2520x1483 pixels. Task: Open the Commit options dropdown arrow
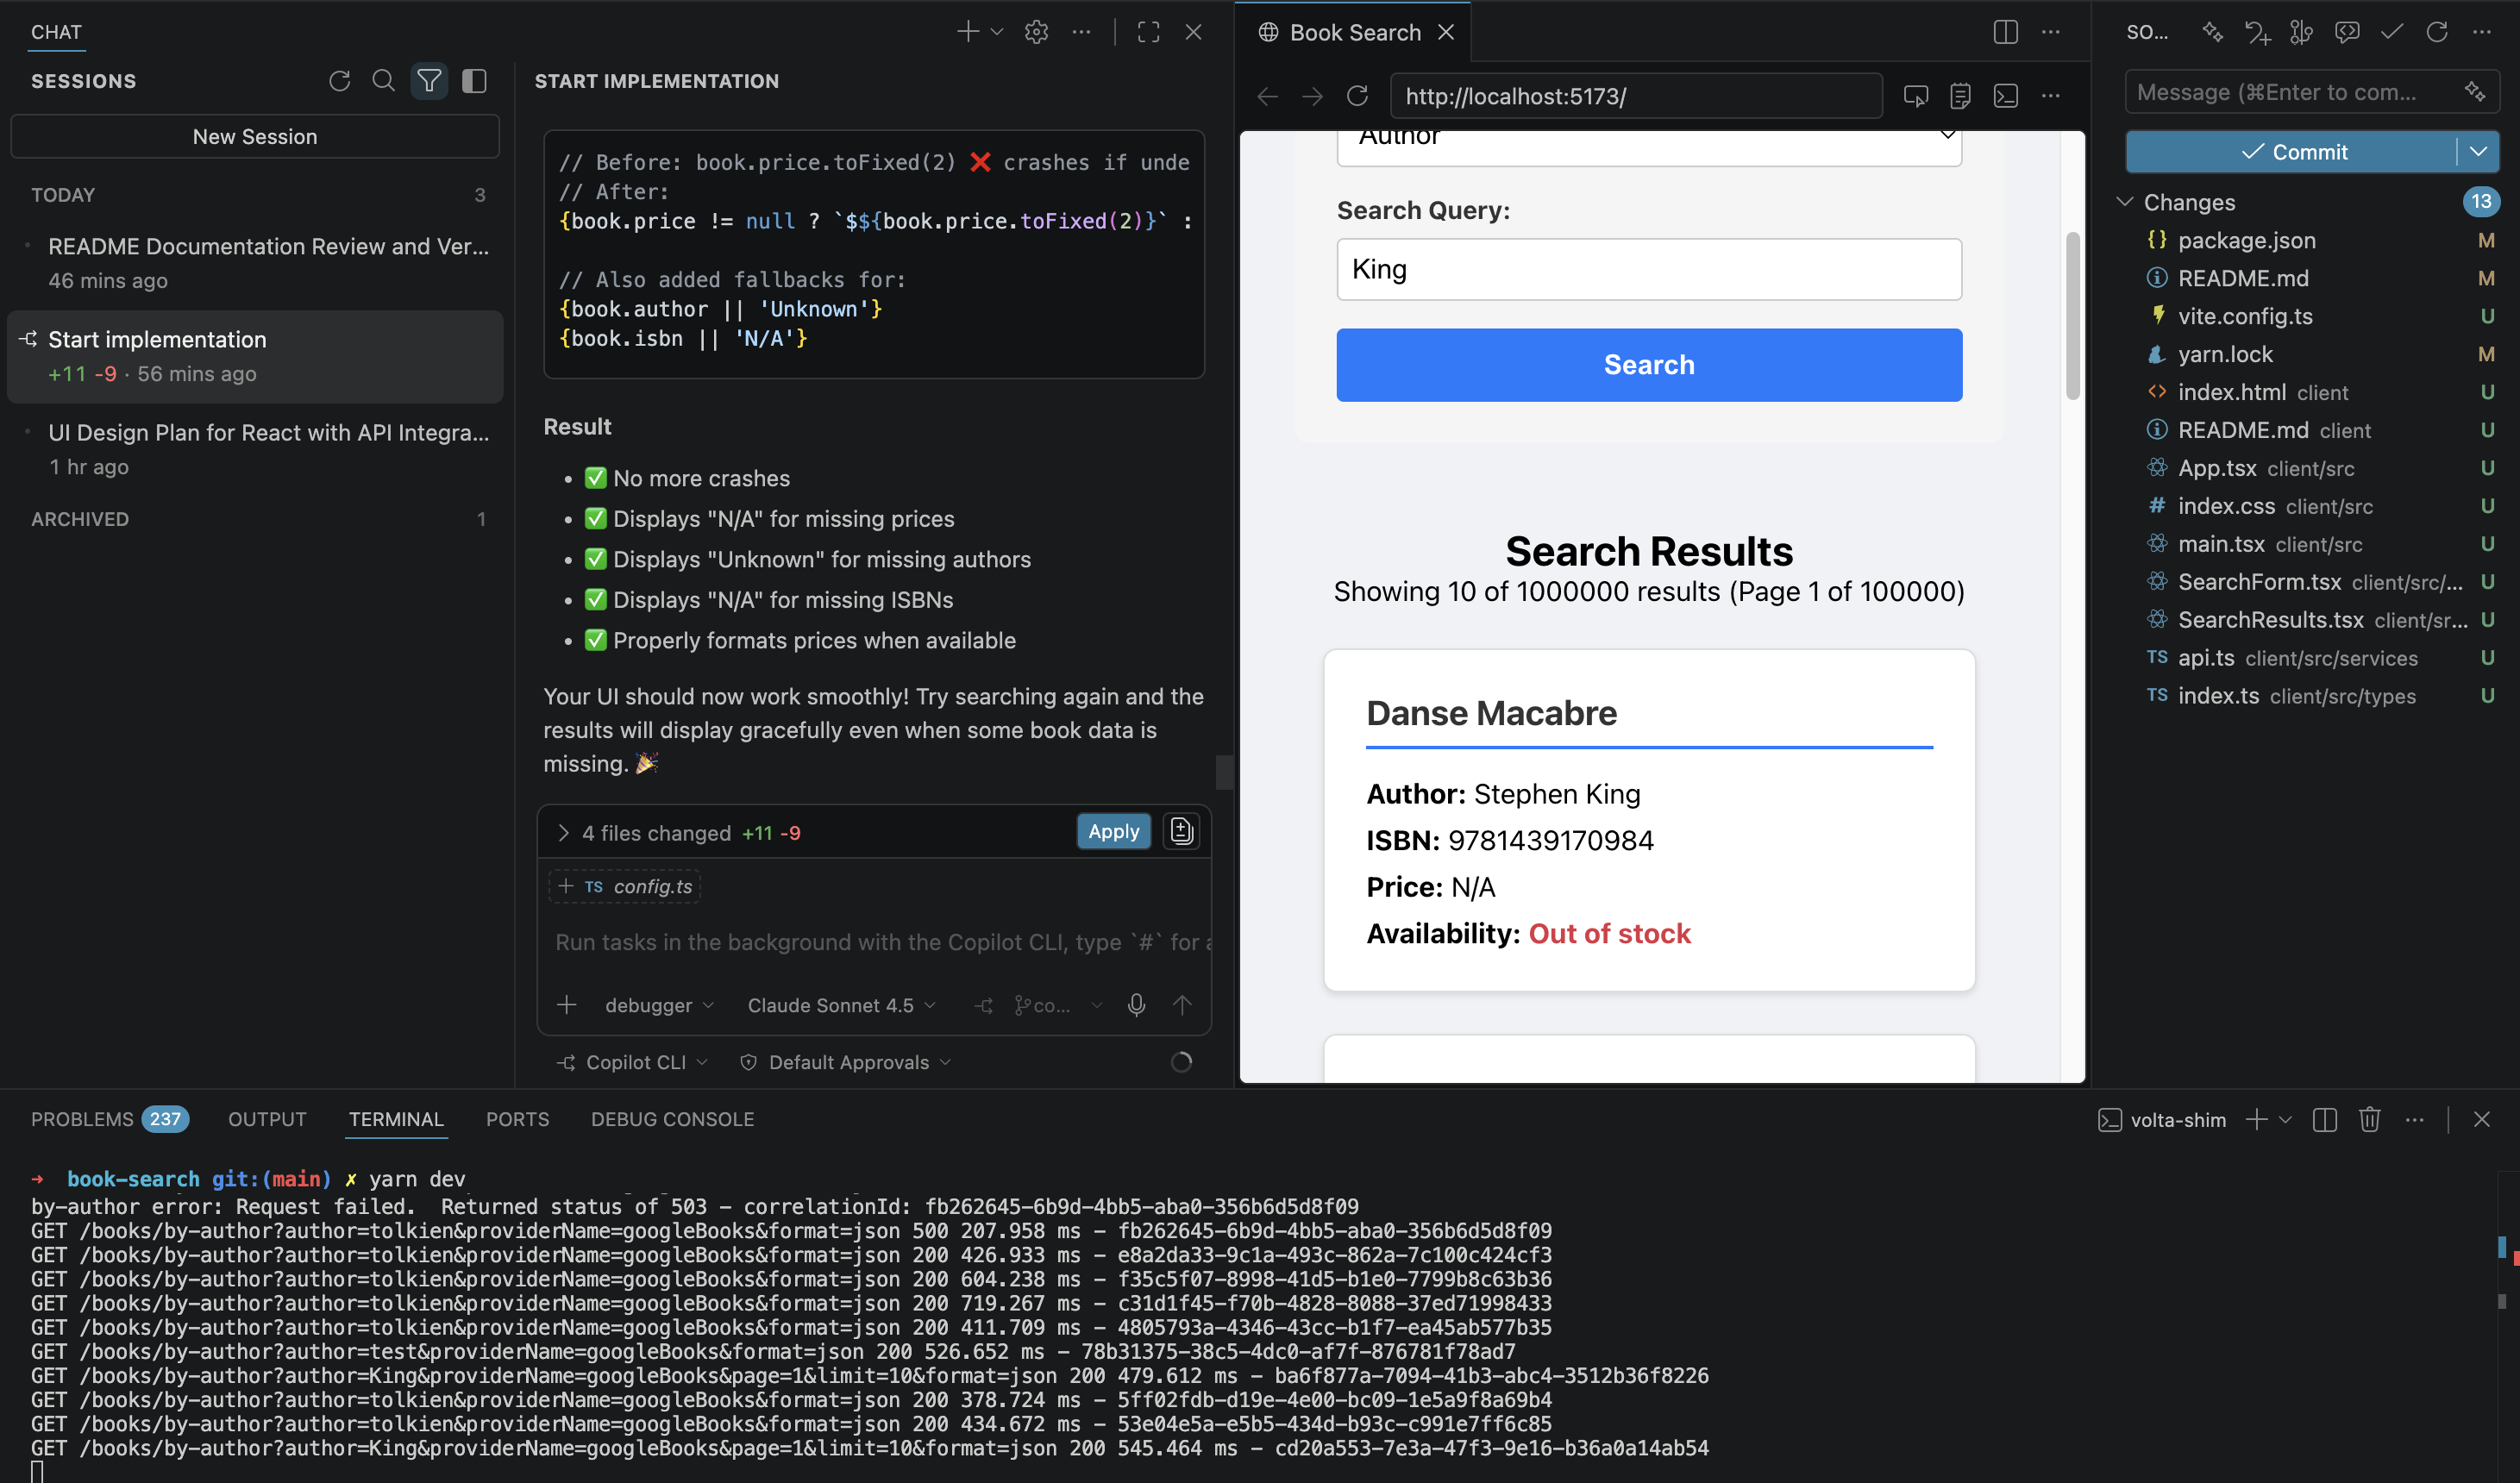click(x=2478, y=152)
